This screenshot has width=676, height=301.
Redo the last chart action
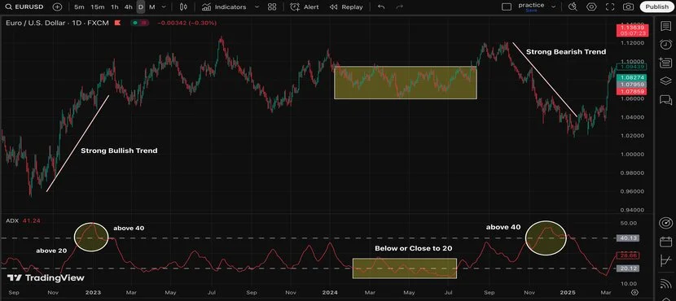[x=400, y=7]
